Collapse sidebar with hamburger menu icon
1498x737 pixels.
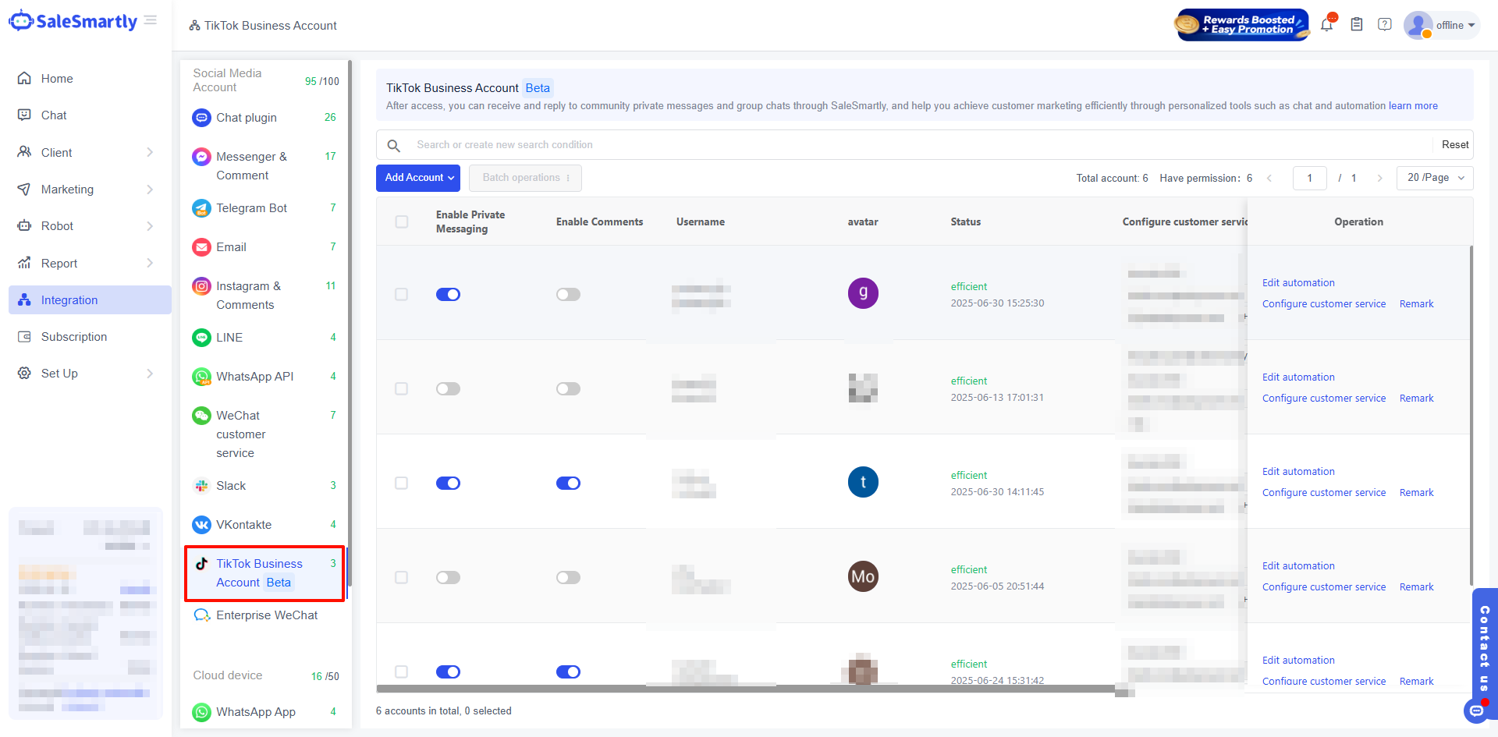pyautogui.click(x=151, y=20)
